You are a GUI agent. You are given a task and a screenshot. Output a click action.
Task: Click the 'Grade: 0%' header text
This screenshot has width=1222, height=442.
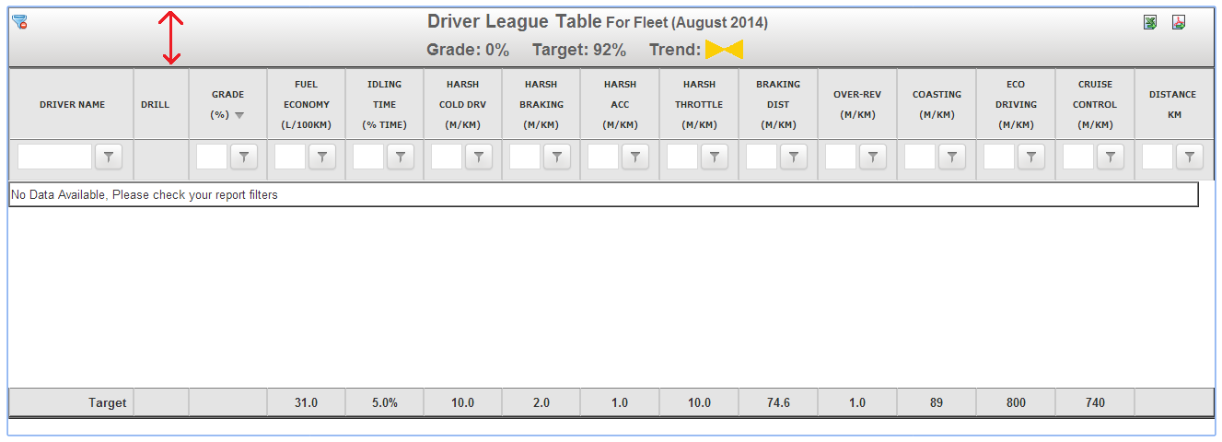(468, 50)
